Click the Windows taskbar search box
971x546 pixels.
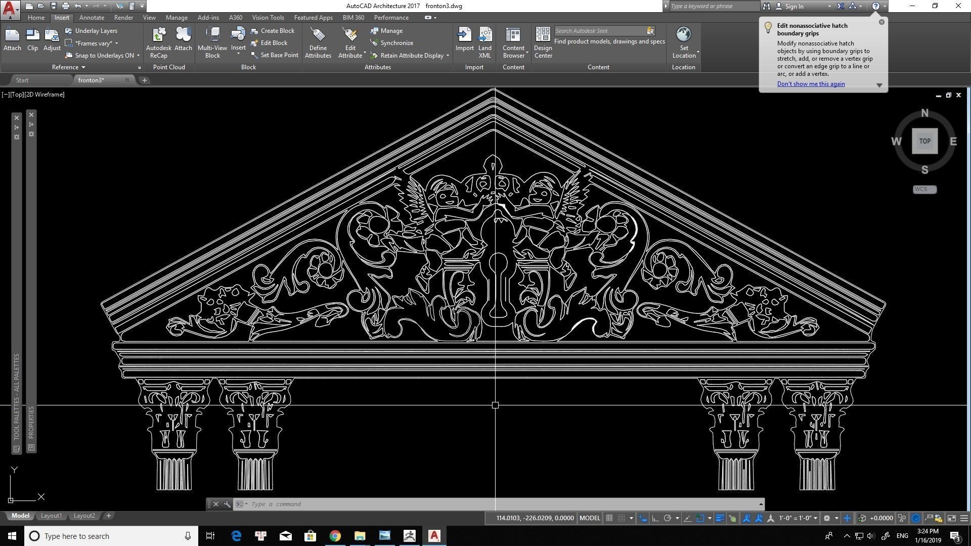(x=110, y=536)
